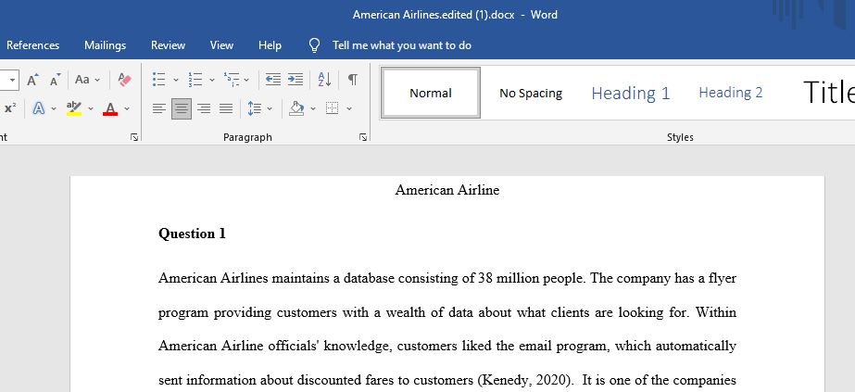Align text left

pyautogui.click(x=158, y=108)
